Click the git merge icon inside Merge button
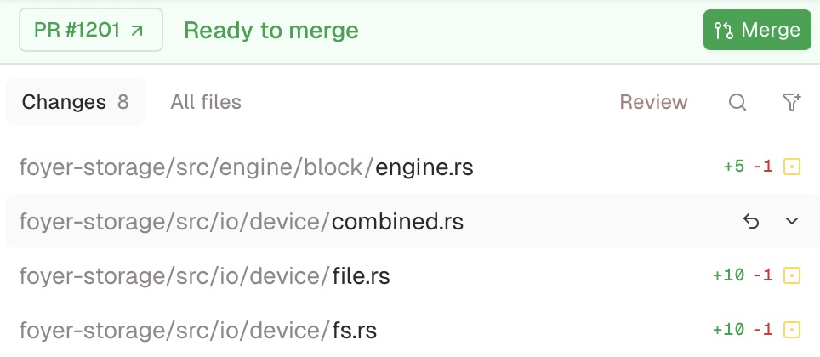 point(724,31)
